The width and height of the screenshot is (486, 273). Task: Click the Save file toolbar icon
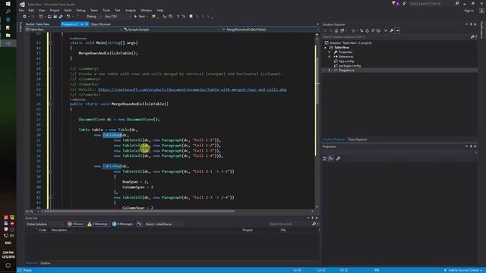[55, 17]
